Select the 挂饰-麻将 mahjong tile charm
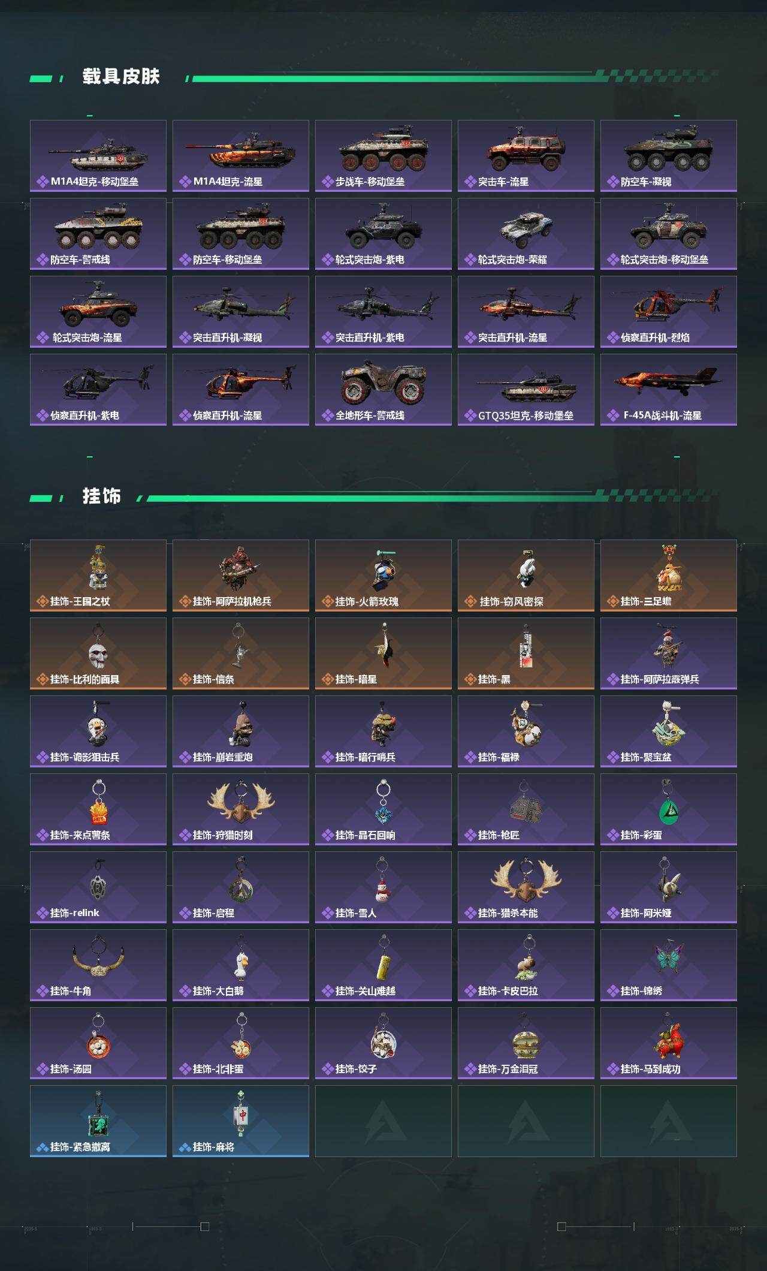This screenshot has height=1271, width=767. (x=241, y=1121)
